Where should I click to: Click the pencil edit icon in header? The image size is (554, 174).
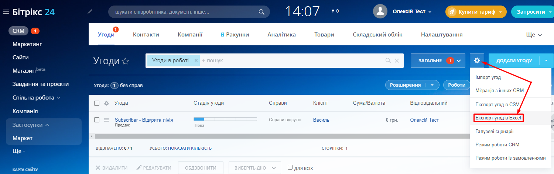[x=90, y=12]
